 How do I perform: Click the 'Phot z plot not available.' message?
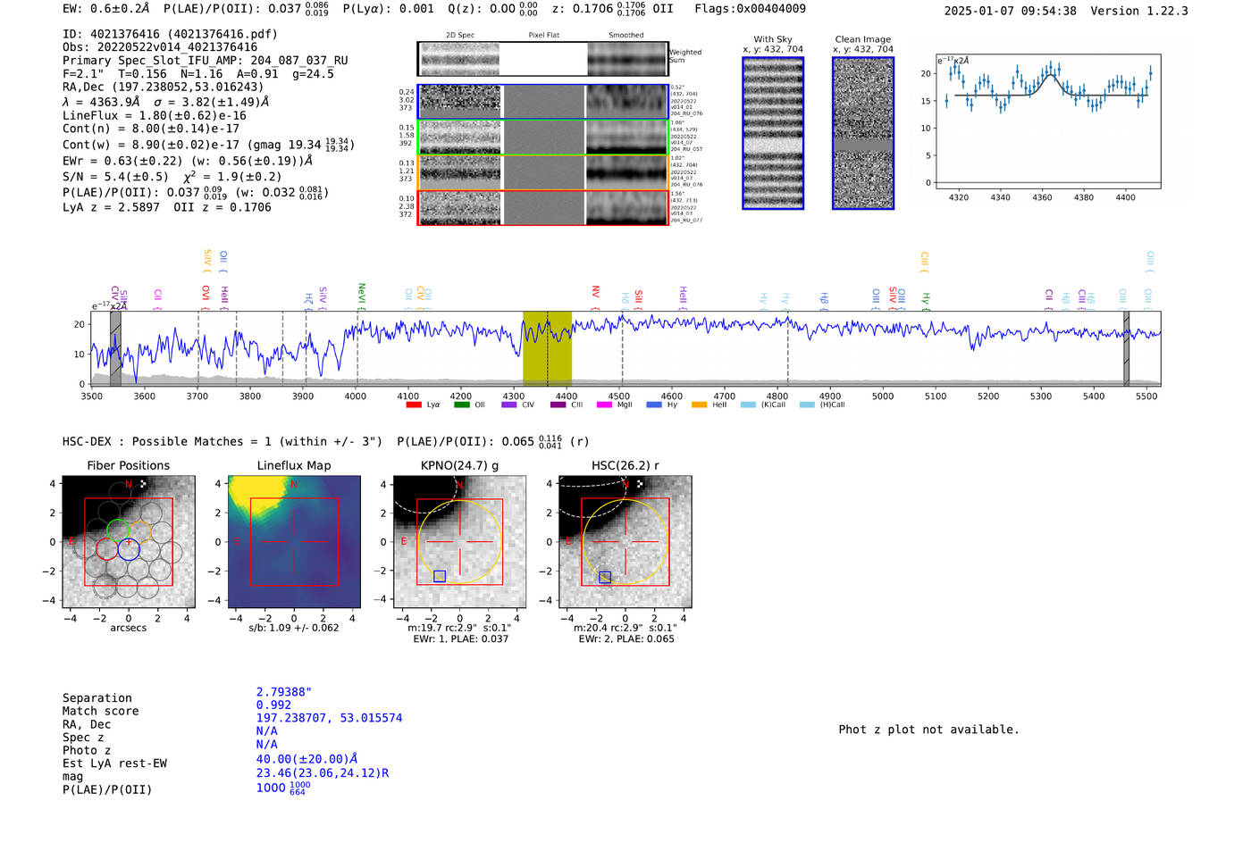[x=929, y=730]
